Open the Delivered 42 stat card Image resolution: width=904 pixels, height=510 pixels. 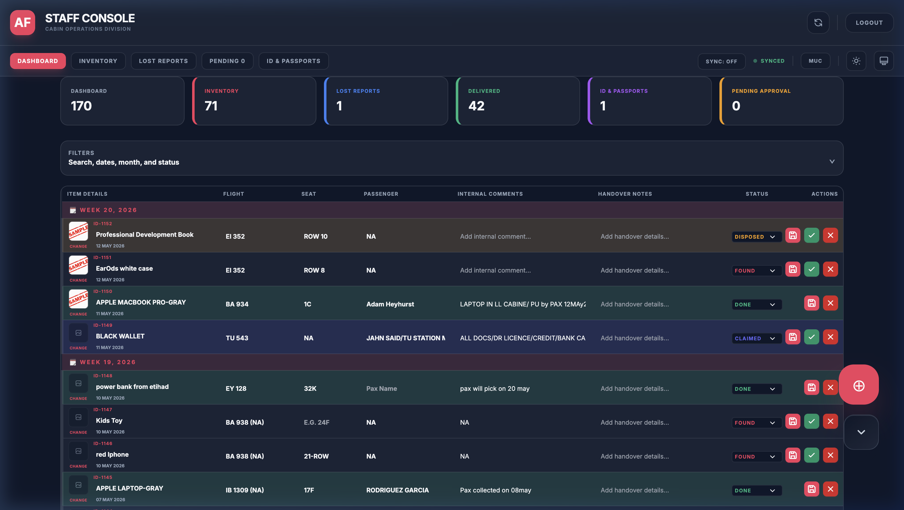point(517,101)
